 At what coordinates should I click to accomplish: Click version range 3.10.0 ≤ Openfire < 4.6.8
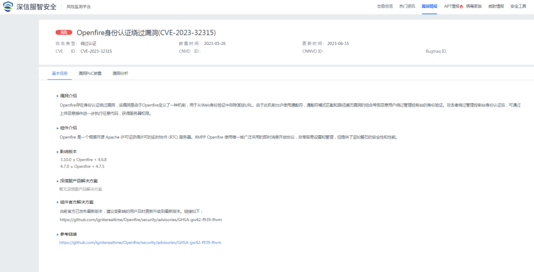pyautogui.click(x=84, y=159)
